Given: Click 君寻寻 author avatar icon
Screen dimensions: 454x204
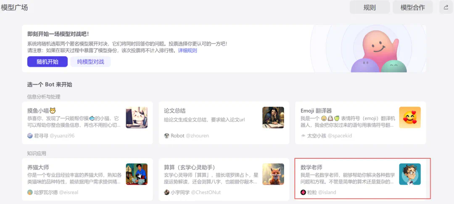Looking at the screenshot, I should pyautogui.click(x=30, y=136).
